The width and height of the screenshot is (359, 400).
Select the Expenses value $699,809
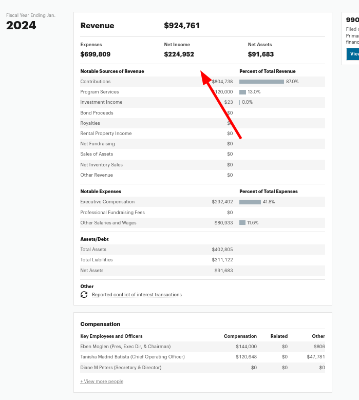(x=96, y=54)
